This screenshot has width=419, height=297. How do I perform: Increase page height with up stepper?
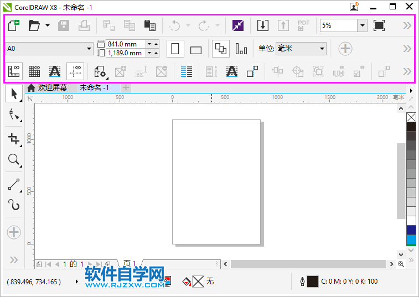point(156,53)
